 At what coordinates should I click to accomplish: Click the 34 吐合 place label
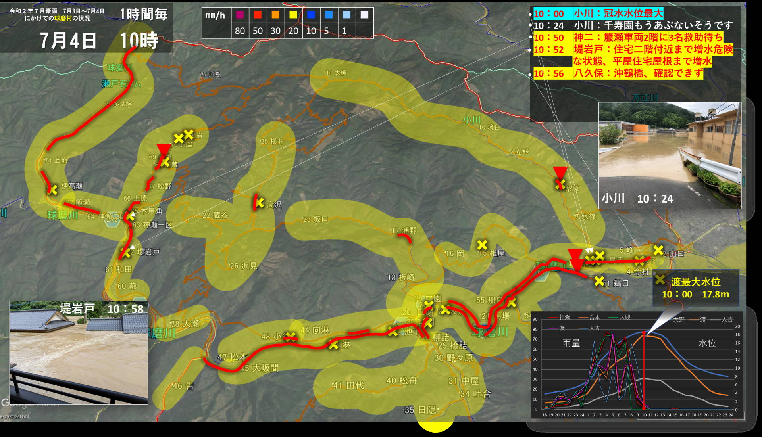pyautogui.click(x=475, y=394)
